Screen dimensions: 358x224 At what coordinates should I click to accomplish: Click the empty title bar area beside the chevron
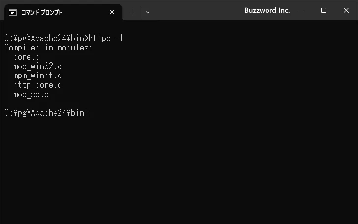[x=197, y=11]
